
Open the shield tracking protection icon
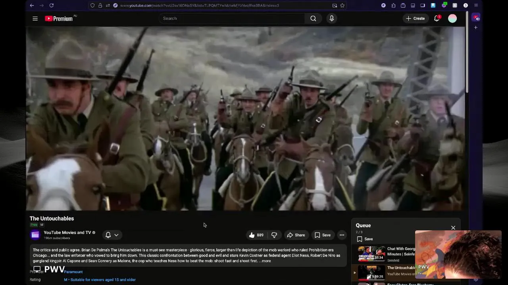tap(92, 6)
